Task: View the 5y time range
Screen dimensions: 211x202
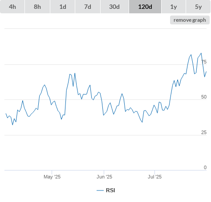Action: coord(199,7)
